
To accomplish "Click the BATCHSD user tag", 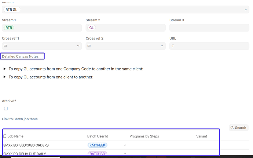I will coord(98,154).
